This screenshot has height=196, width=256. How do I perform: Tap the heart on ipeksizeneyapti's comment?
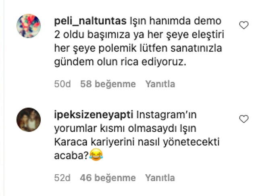[x=244, y=119]
